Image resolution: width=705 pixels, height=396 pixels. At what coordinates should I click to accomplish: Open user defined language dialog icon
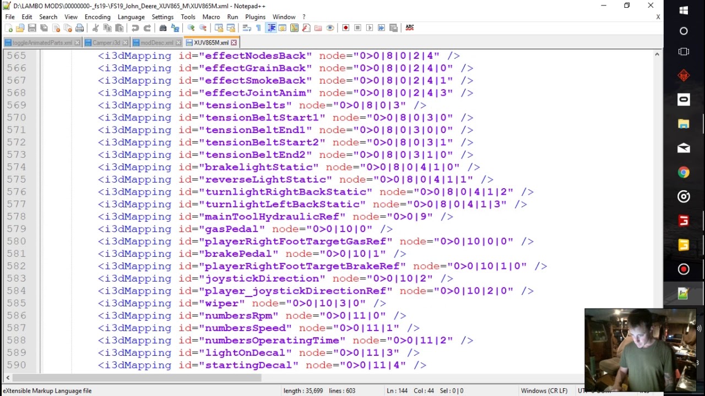click(282, 28)
